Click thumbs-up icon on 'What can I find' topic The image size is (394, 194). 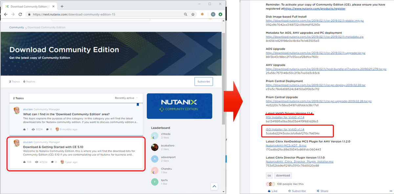pos(25,129)
